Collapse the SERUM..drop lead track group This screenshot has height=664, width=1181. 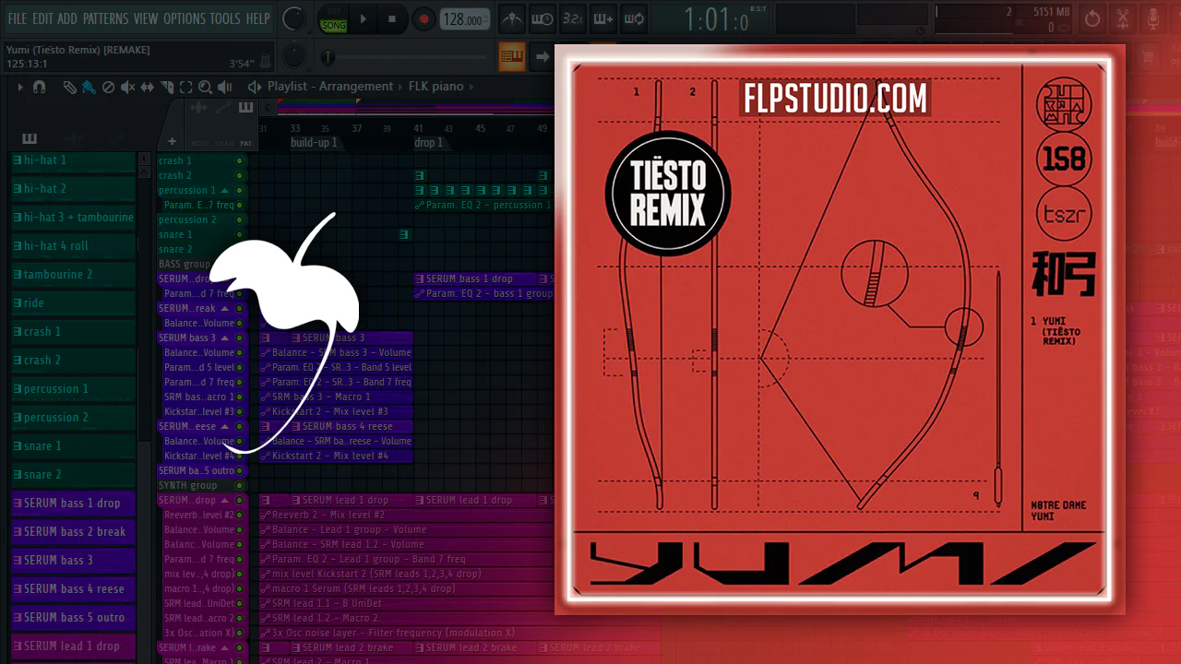click(225, 500)
